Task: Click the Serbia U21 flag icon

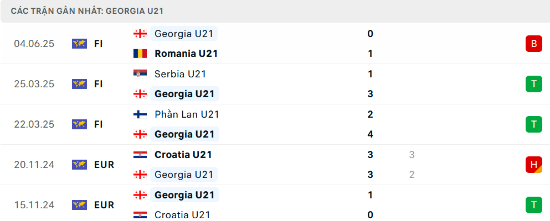Action: 140,73
